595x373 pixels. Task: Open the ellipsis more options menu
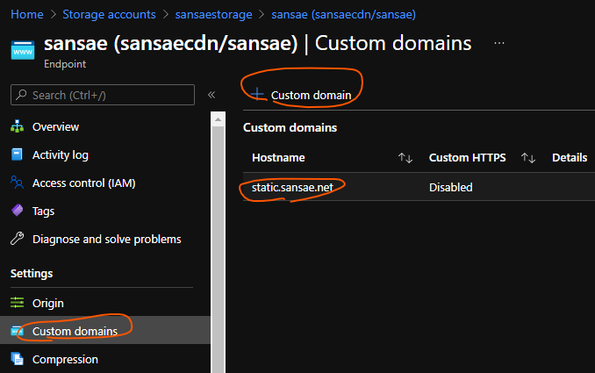click(x=499, y=43)
